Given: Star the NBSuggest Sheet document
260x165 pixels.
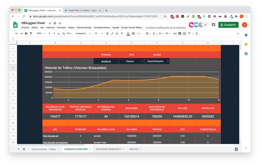Looking at the screenshot, I should (50, 23).
